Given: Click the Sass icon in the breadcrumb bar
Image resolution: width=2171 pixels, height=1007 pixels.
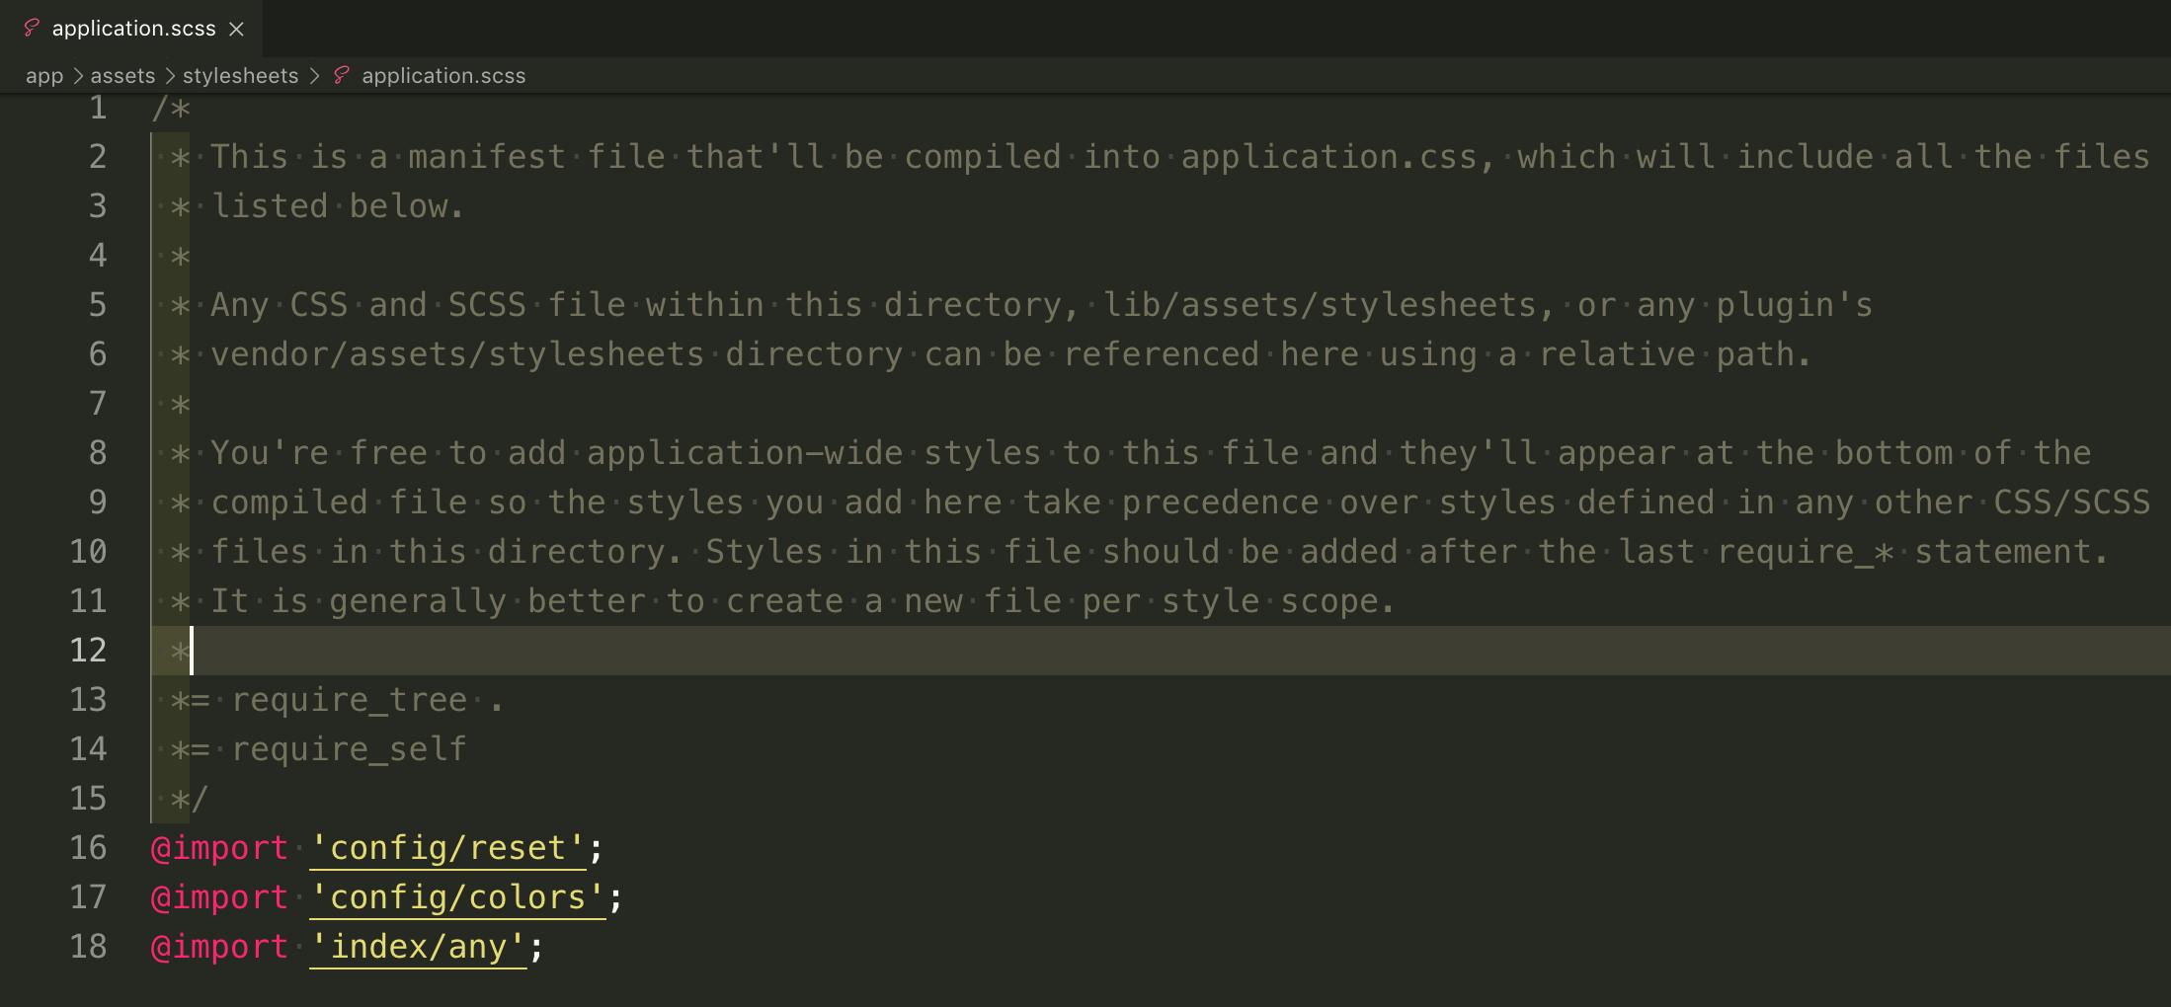Looking at the screenshot, I should tap(341, 75).
